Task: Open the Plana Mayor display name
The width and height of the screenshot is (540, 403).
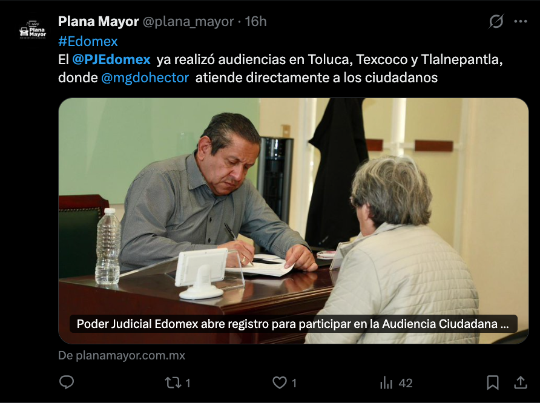Action: [98, 21]
